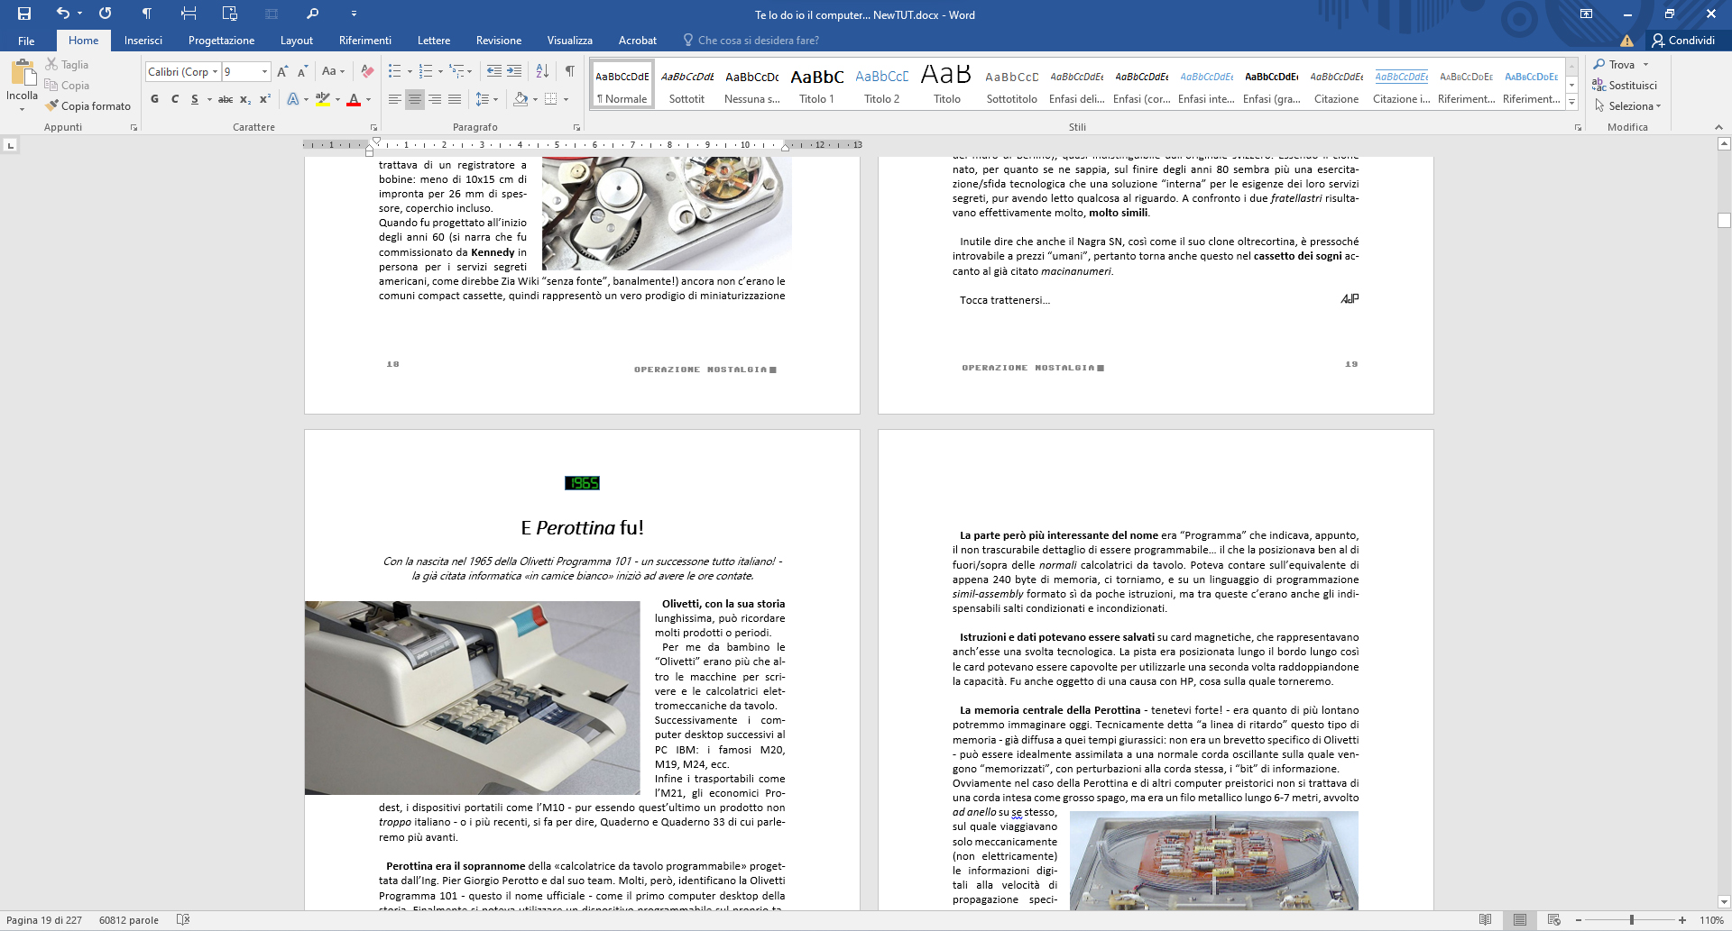
Task: Open the File menu
Action: (x=26, y=41)
